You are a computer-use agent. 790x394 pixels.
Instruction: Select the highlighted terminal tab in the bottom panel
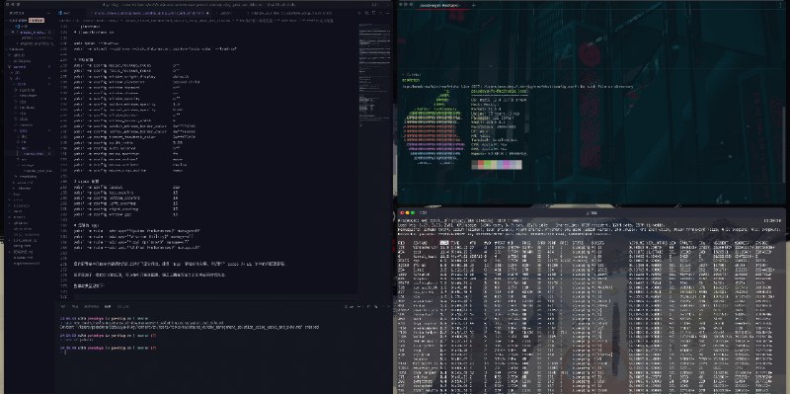click(108, 306)
